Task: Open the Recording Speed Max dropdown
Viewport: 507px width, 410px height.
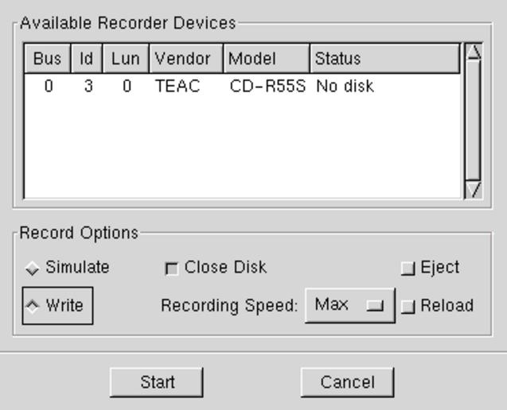Action: (x=350, y=306)
